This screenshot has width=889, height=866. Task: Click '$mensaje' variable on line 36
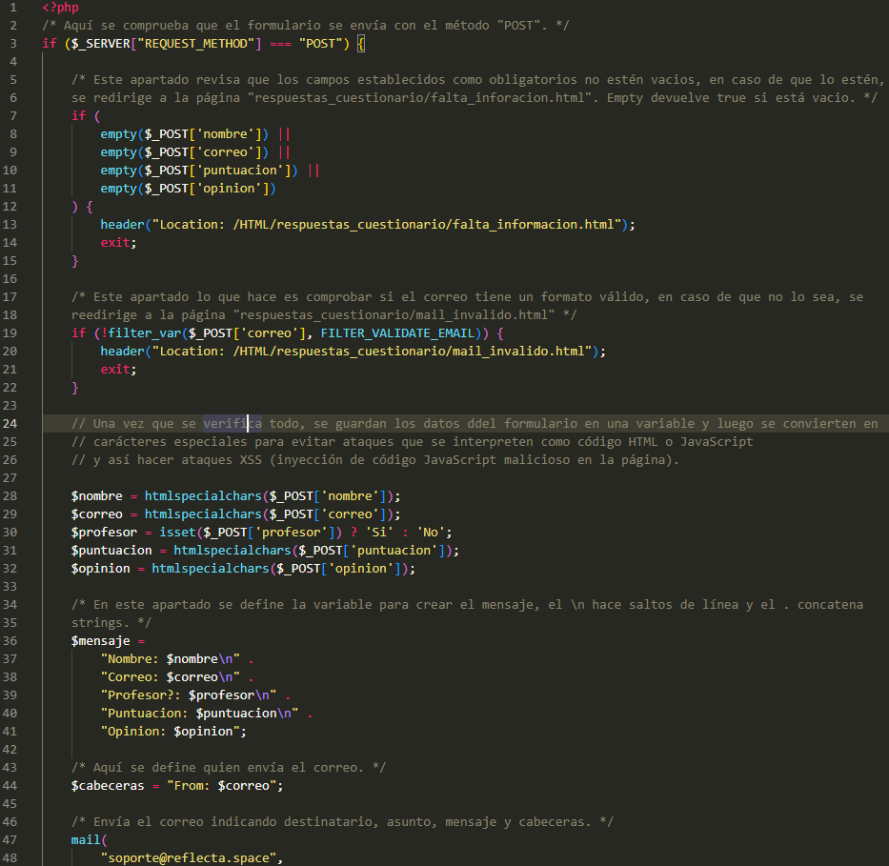[101, 641]
